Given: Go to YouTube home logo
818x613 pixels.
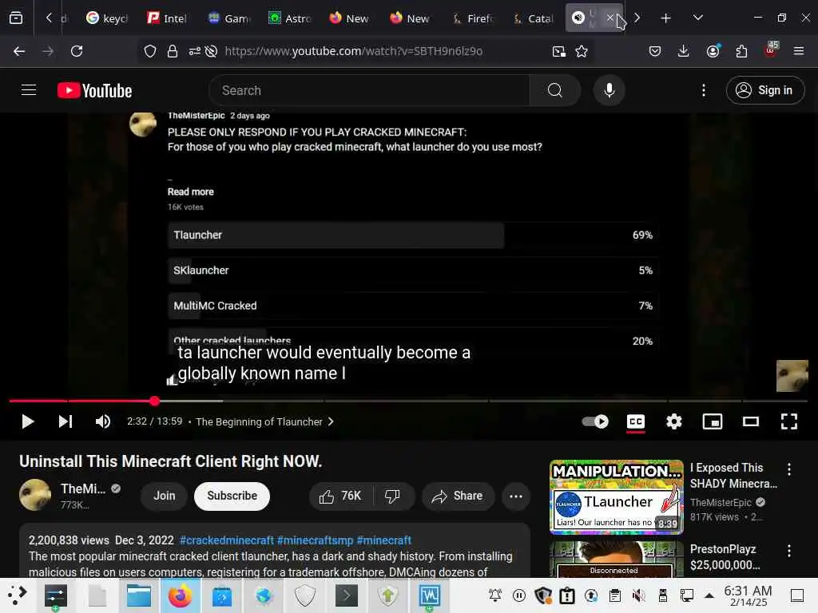Looking at the screenshot, I should click(94, 91).
